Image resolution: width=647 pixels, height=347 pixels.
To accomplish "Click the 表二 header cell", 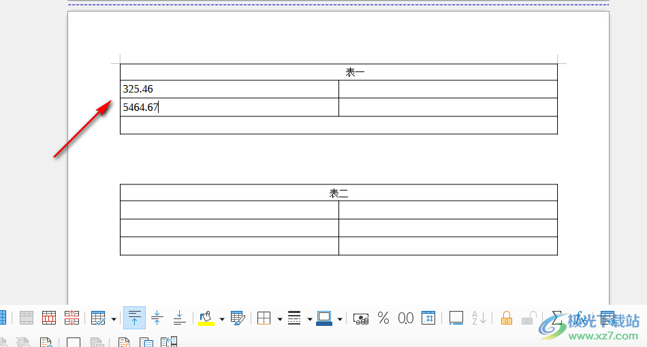I will click(338, 193).
